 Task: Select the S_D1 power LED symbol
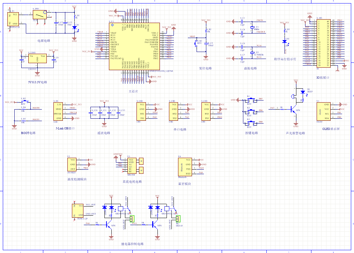pyautogui.click(x=74, y=28)
